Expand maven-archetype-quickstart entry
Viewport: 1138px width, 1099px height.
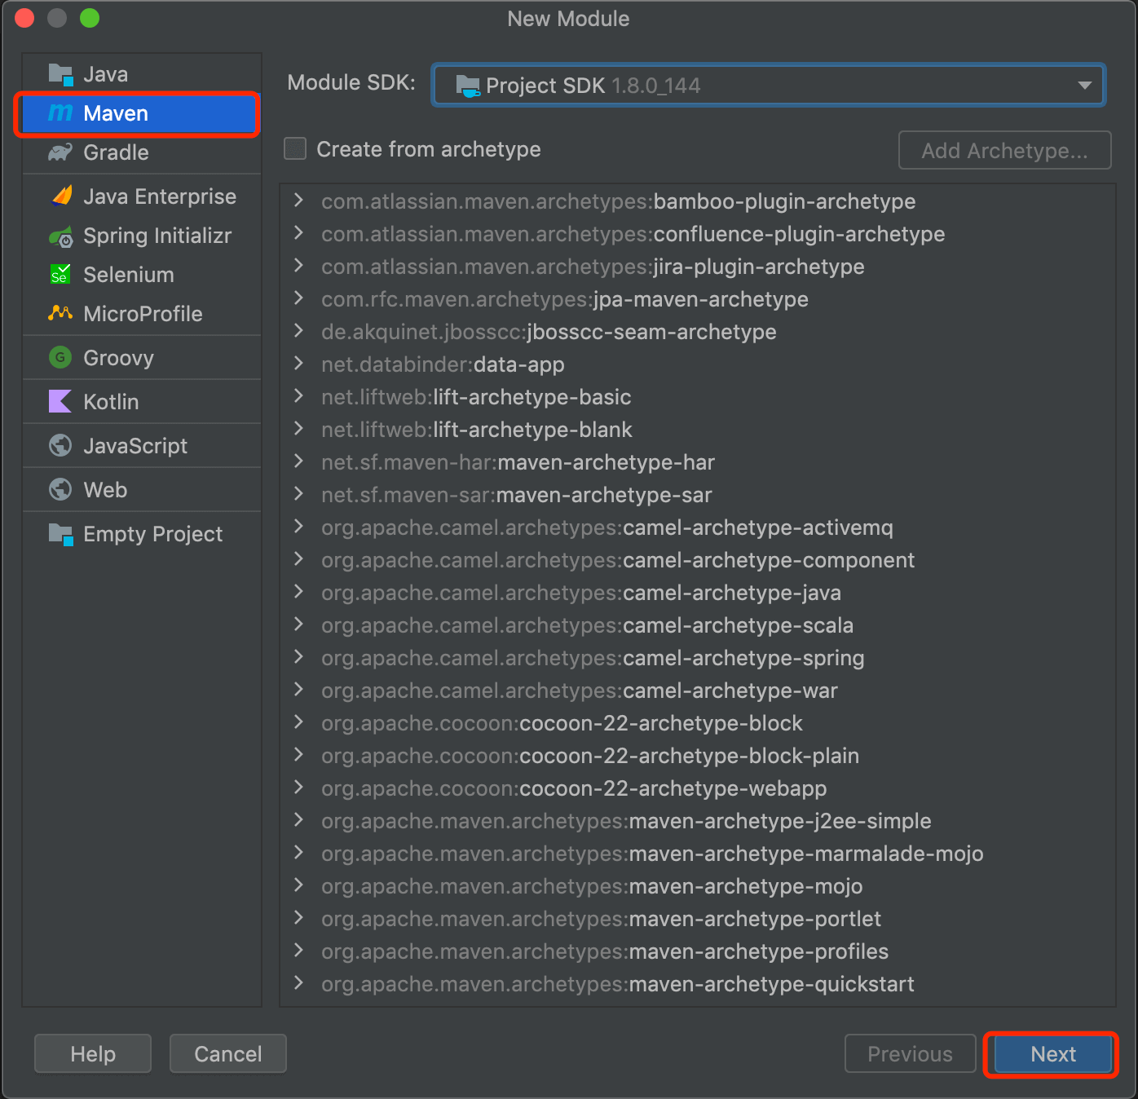tap(298, 983)
